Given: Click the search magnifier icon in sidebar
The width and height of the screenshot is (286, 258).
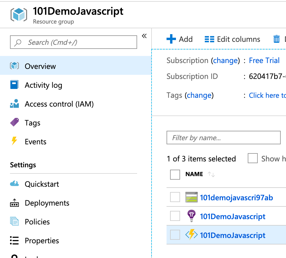Looking at the screenshot, I should [18, 42].
